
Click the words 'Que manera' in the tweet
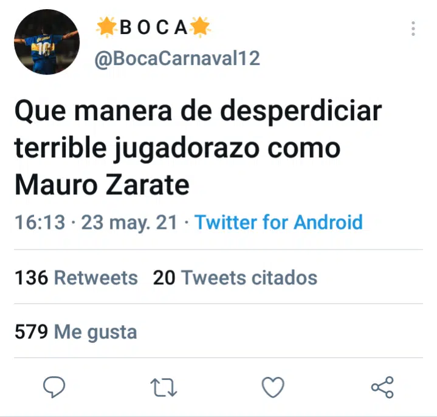[x=94, y=111]
